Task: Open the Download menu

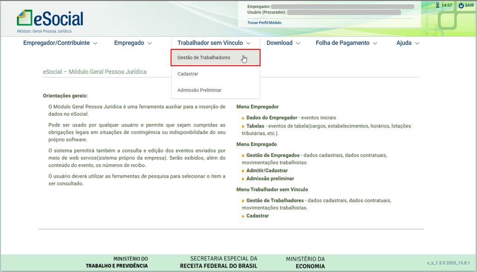Action: [283, 43]
